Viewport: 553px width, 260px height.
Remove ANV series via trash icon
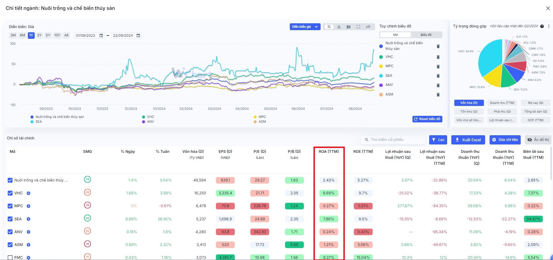click(438, 85)
